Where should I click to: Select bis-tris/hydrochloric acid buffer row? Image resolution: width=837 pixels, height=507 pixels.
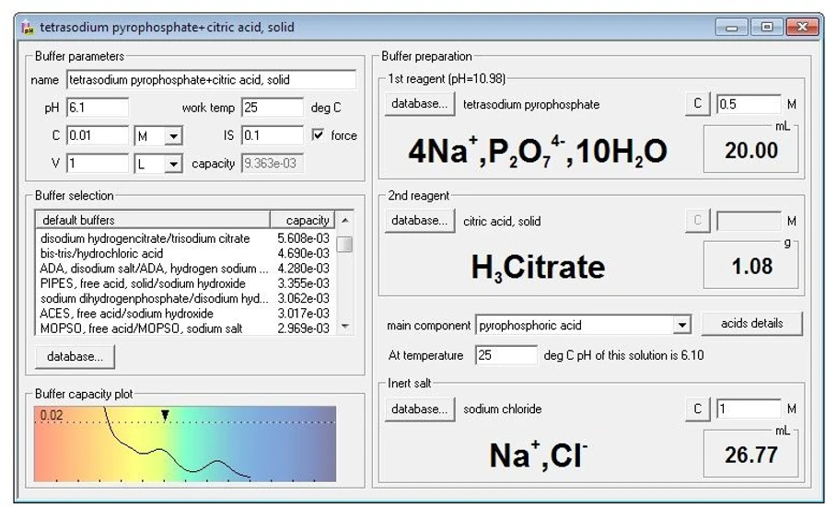click(x=185, y=254)
